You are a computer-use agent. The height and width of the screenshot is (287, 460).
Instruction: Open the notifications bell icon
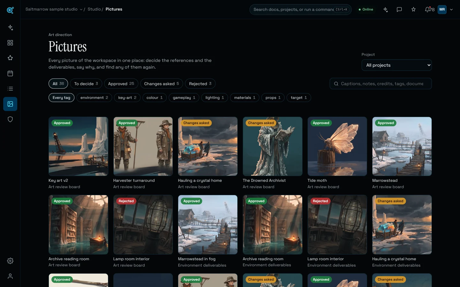pos(430,10)
